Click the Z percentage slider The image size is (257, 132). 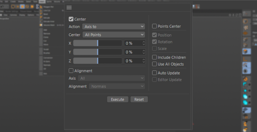click(97, 61)
